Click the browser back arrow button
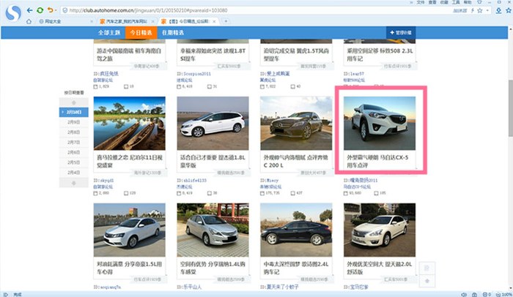513x297 pixels. [30, 10]
